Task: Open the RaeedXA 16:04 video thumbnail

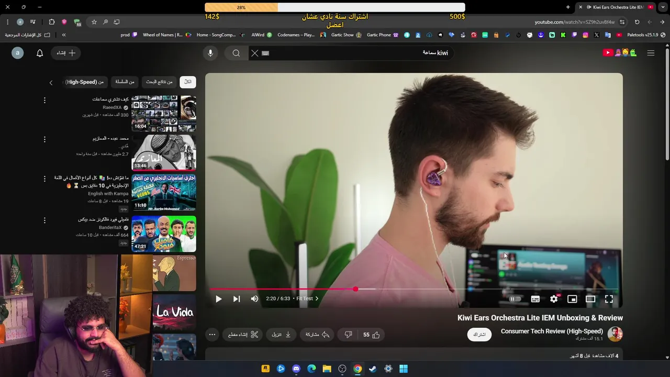Action: click(164, 114)
